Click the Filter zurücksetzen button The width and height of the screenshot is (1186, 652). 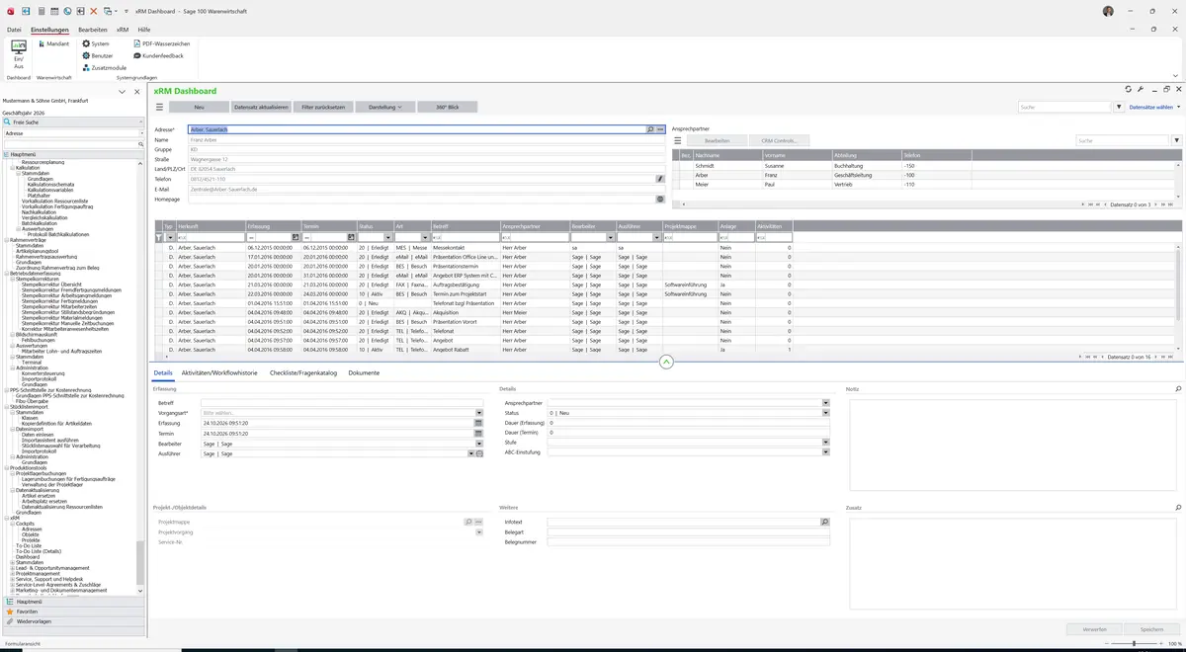pos(323,107)
